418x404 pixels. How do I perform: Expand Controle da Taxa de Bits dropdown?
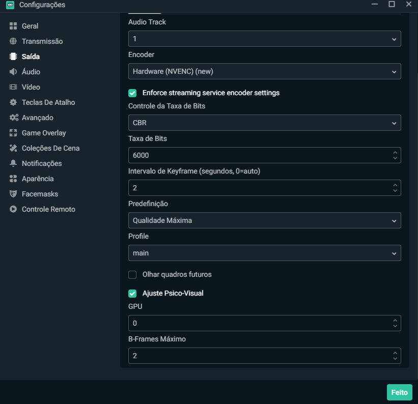coord(264,123)
